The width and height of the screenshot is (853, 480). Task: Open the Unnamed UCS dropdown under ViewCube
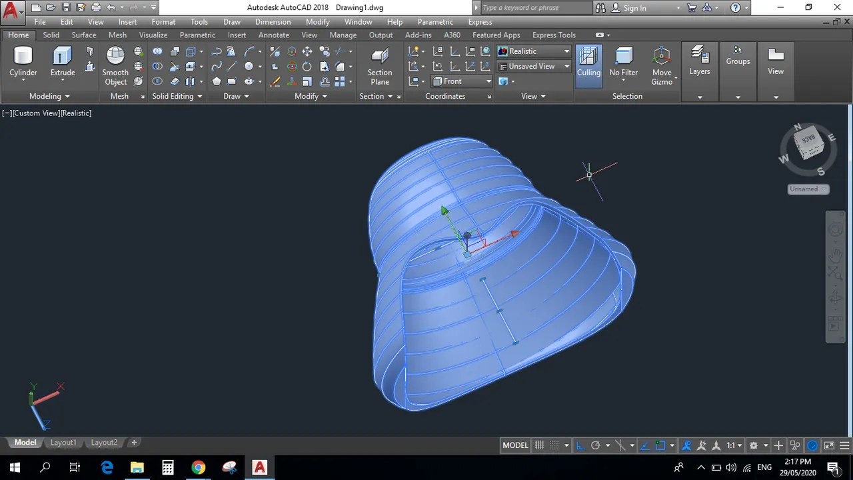coord(808,189)
